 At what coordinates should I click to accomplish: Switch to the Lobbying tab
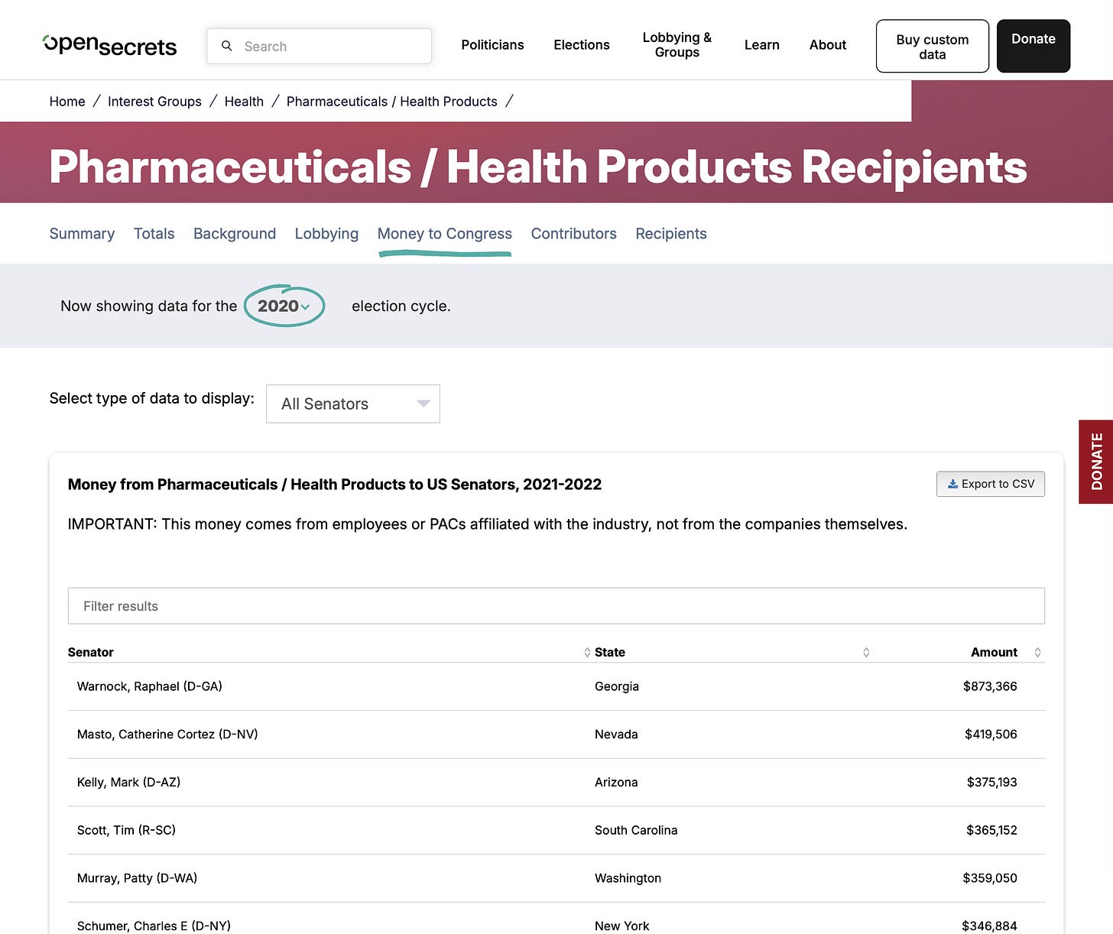point(326,234)
